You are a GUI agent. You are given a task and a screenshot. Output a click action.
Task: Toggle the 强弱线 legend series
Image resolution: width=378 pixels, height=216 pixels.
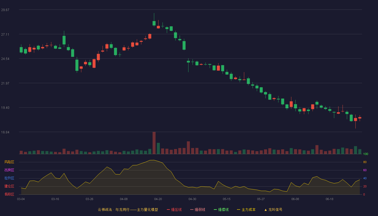coord(198,210)
